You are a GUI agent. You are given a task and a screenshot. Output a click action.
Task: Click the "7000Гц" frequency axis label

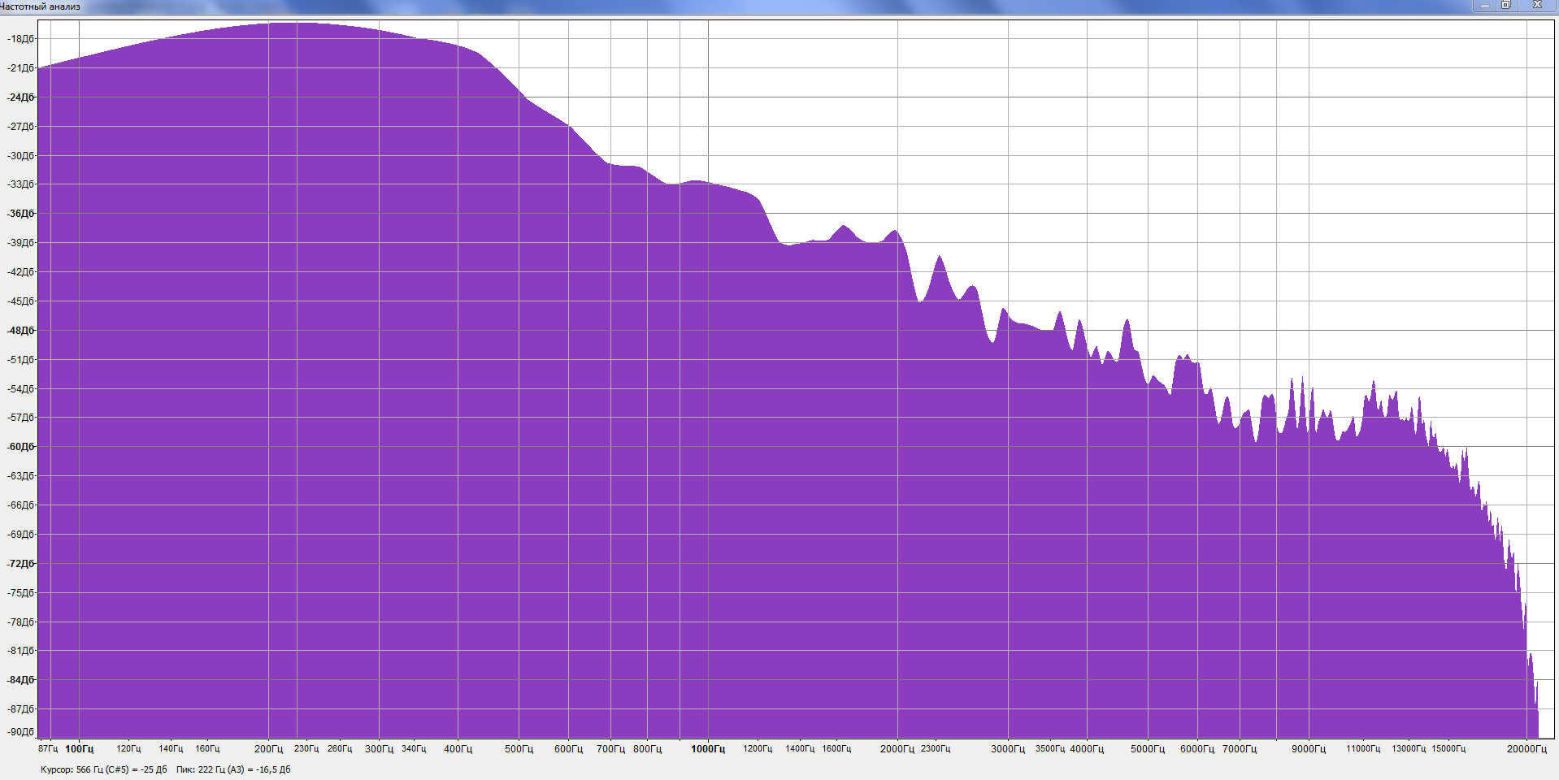[x=1240, y=749]
